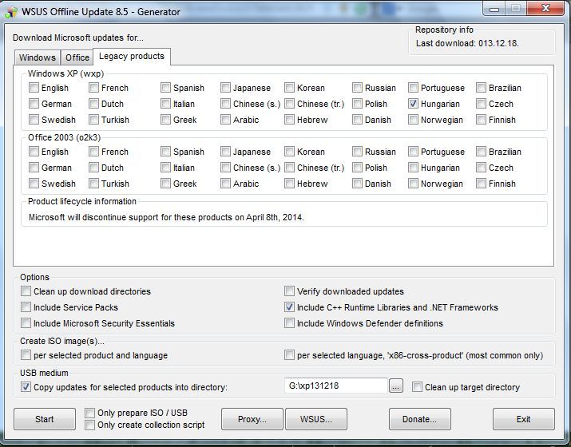Click the Last download: 013.12.18. text
The width and height of the screenshot is (571, 447).
(x=467, y=43)
